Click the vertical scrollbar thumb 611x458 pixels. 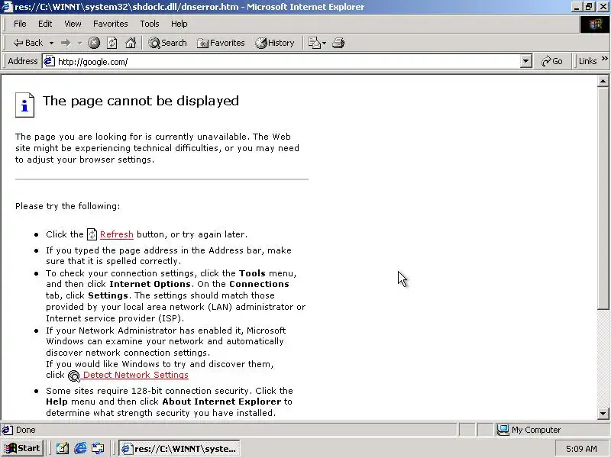(603, 198)
